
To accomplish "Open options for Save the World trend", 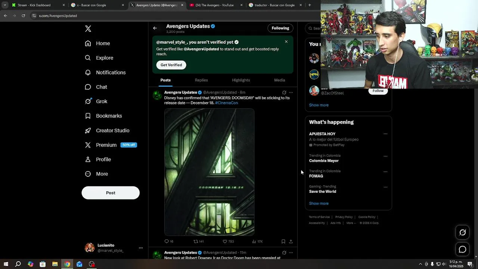I will click(x=385, y=187).
